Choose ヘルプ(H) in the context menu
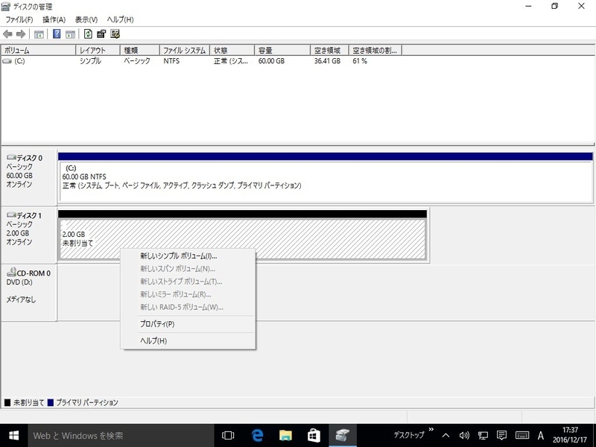The width and height of the screenshot is (596, 447). pos(188,340)
